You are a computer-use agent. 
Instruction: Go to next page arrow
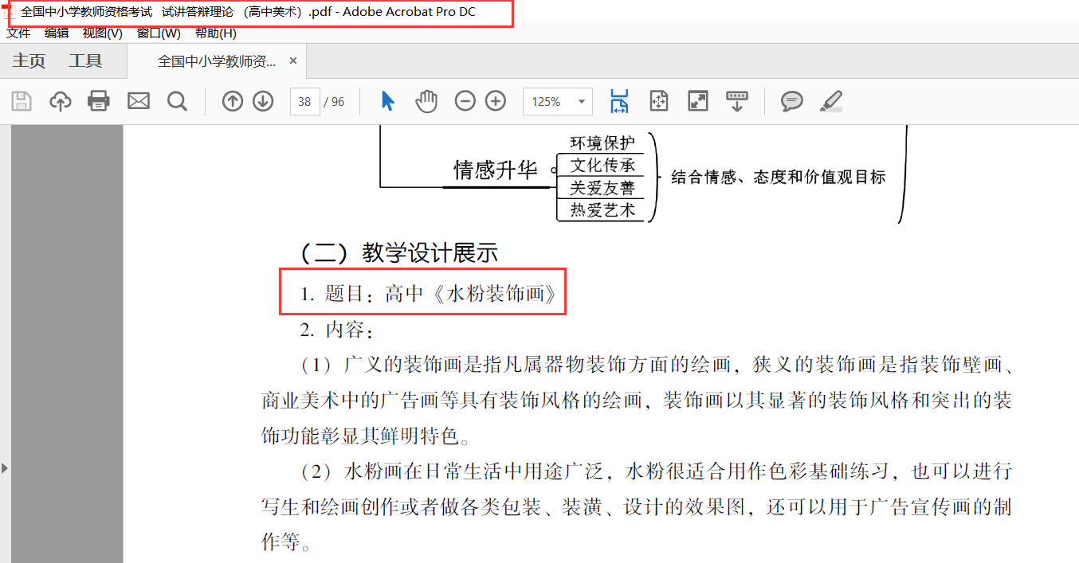tap(263, 101)
